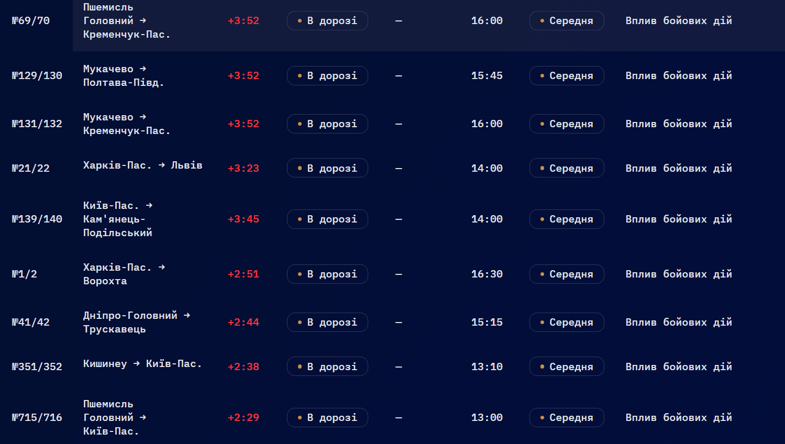Click the Кишинеу → Київ-Пас. route
Image resolution: width=785 pixels, height=444 pixels.
142,364
